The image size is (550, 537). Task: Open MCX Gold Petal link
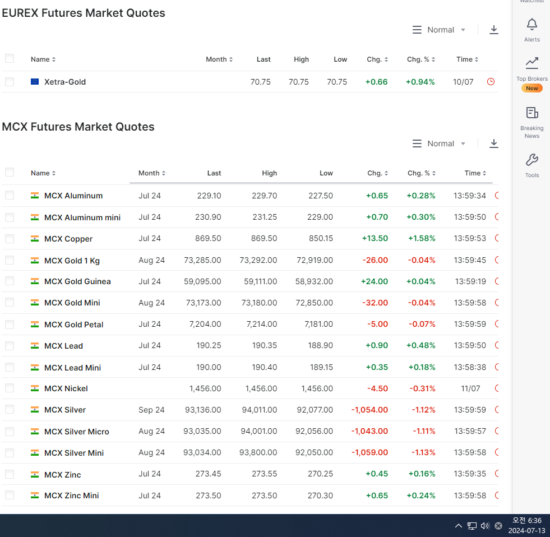click(x=73, y=325)
